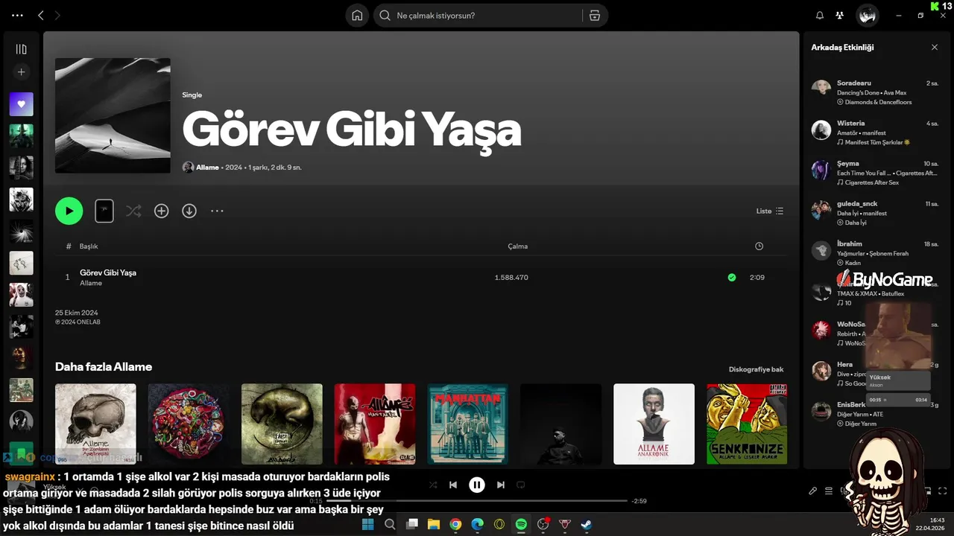Open Microsoft Edge from taskbar
Image resolution: width=954 pixels, height=536 pixels.
point(477,524)
